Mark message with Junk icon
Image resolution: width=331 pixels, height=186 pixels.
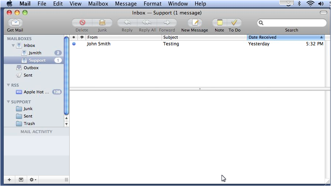coord(102,22)
